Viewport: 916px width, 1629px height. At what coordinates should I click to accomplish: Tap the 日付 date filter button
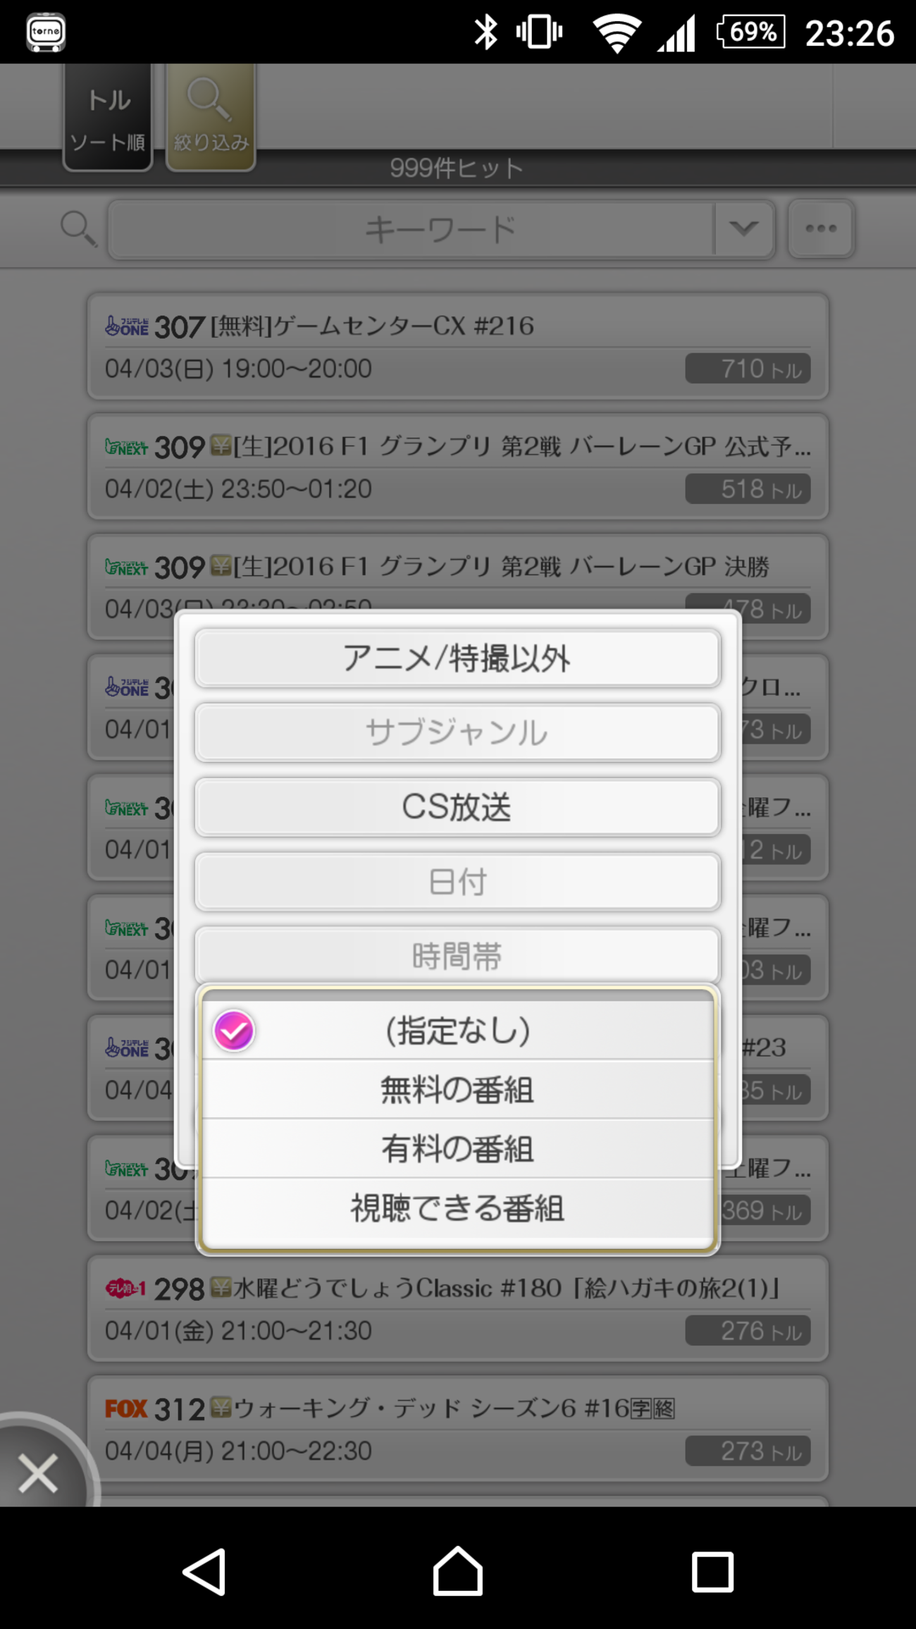pos(458,882)
